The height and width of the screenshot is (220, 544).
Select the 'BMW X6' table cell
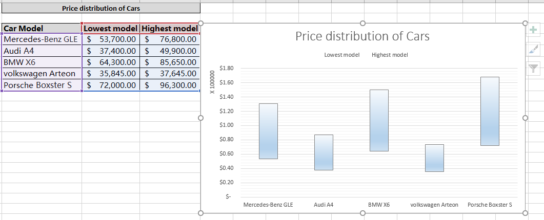42,62
